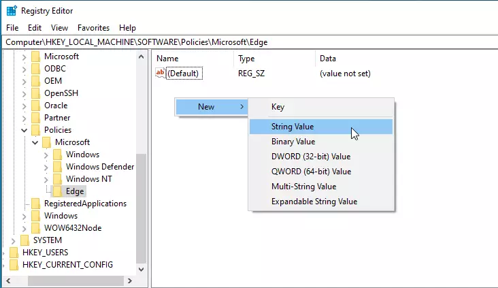Select the HKEY_CURRENT_CONFIG hive label
This screenshot has height=288, width=498.
tap(67, 265)
